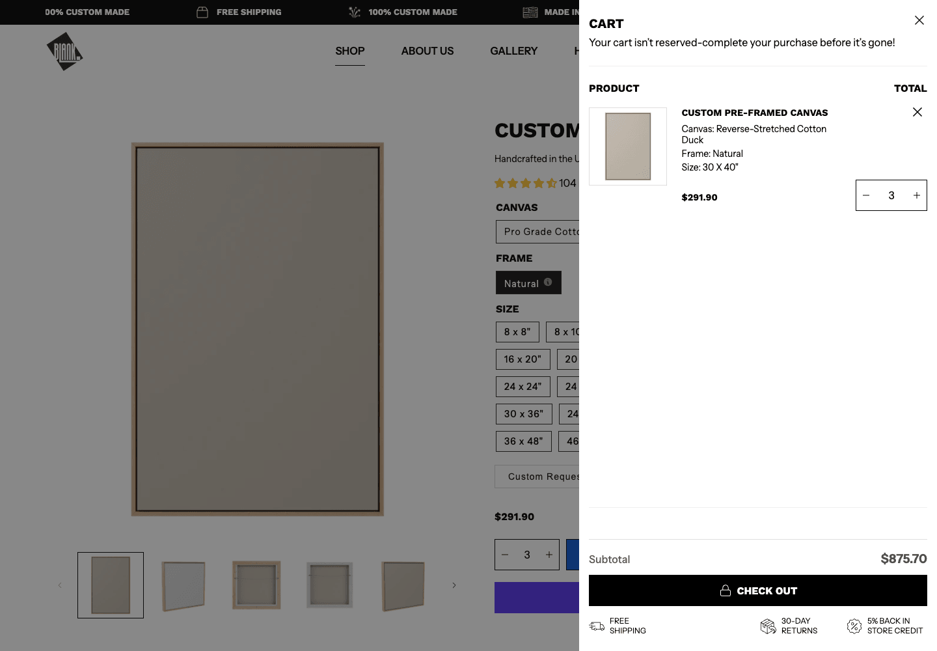Click the cart text Size: 30 X 40"

coord(710,167)
